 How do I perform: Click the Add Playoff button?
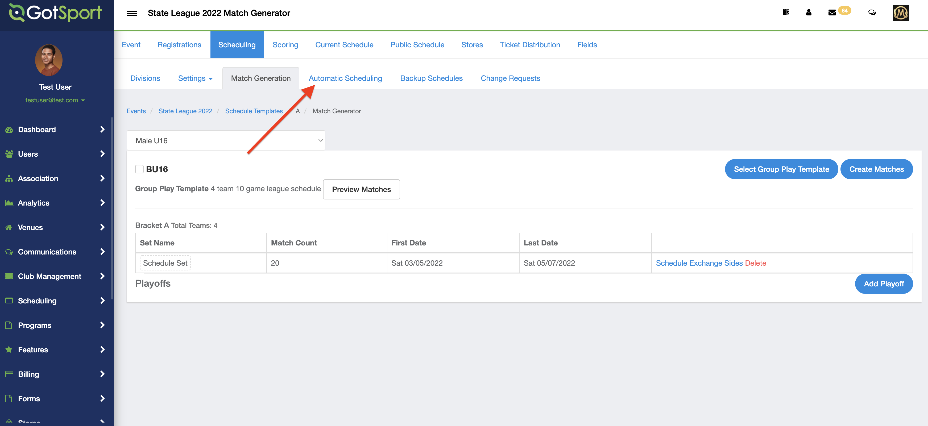[x=884, y=284]
